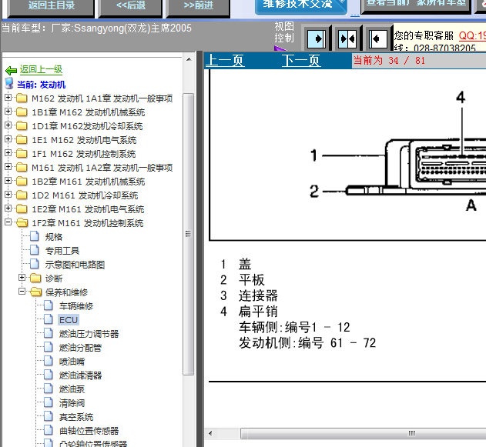Click the <<后退 back button
The height and width of the screenshot is (447, 486).
[130, 7]
